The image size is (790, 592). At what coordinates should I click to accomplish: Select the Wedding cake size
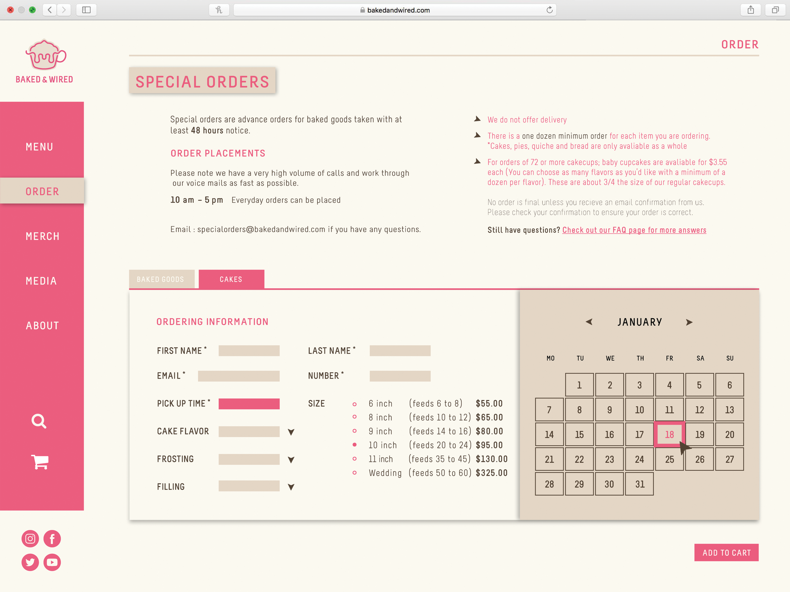pos(354,473)
